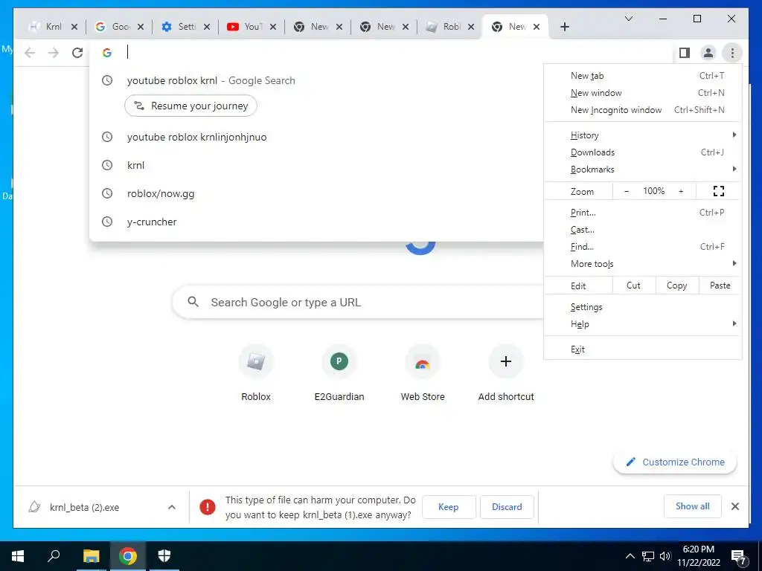The image size is (762, 571).
Task: Click Paste in Edit row
Action: (x=720, y=285)
